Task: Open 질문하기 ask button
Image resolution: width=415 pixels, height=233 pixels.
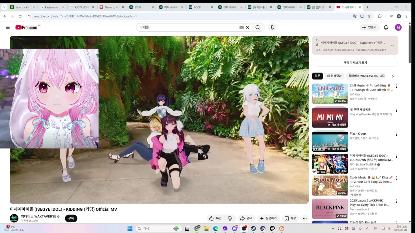Action: [268, 218]
